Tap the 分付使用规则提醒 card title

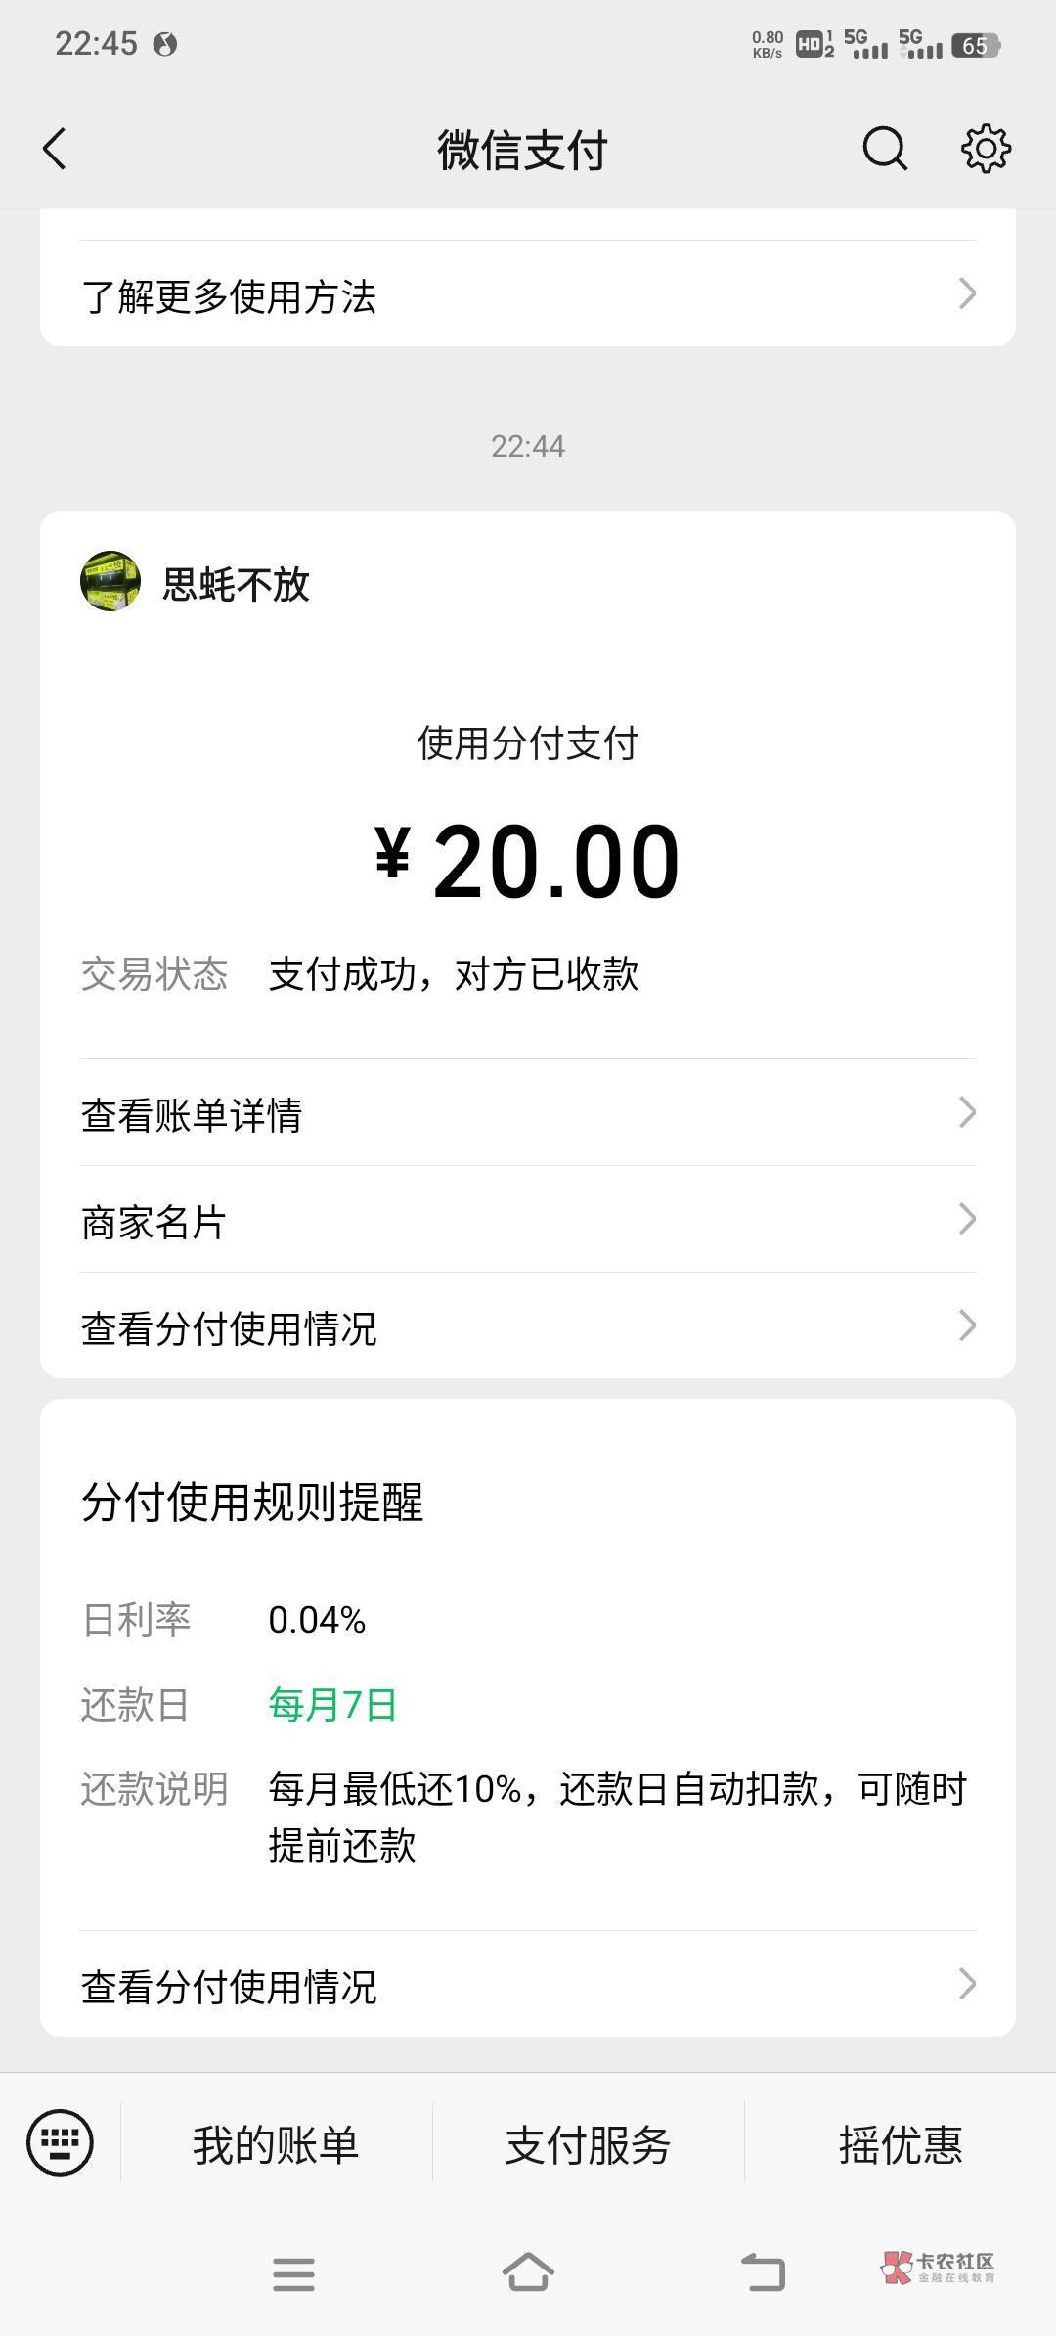click(x=252, y=1503)
